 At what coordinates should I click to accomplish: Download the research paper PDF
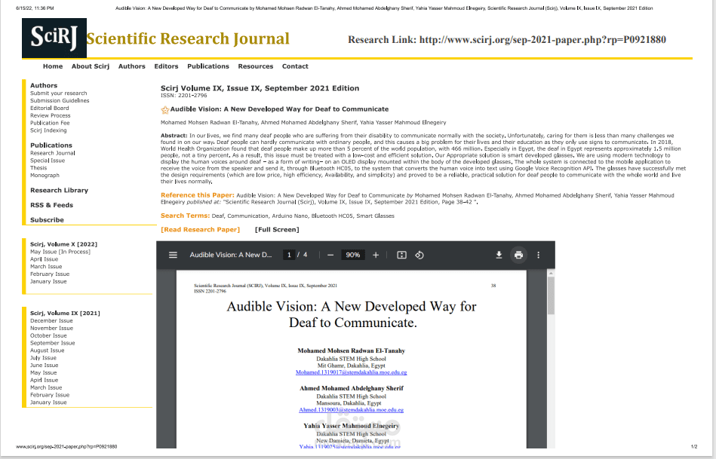tap(499, 255)
